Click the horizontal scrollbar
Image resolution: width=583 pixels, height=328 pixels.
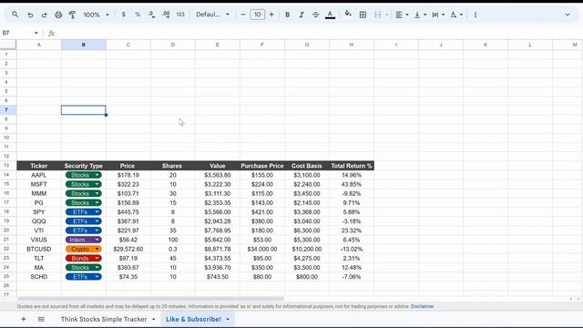(x=150, y=299)
